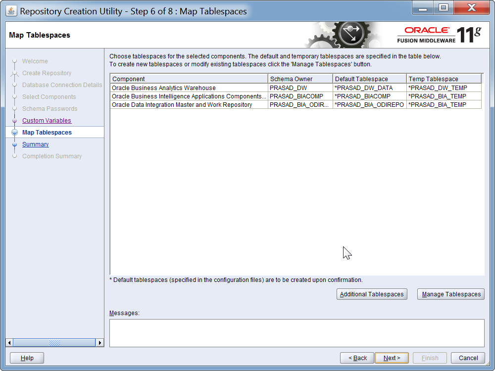Click the Java icon in the title bar
This screenshot has height=371, width=495.
[11, 11]
